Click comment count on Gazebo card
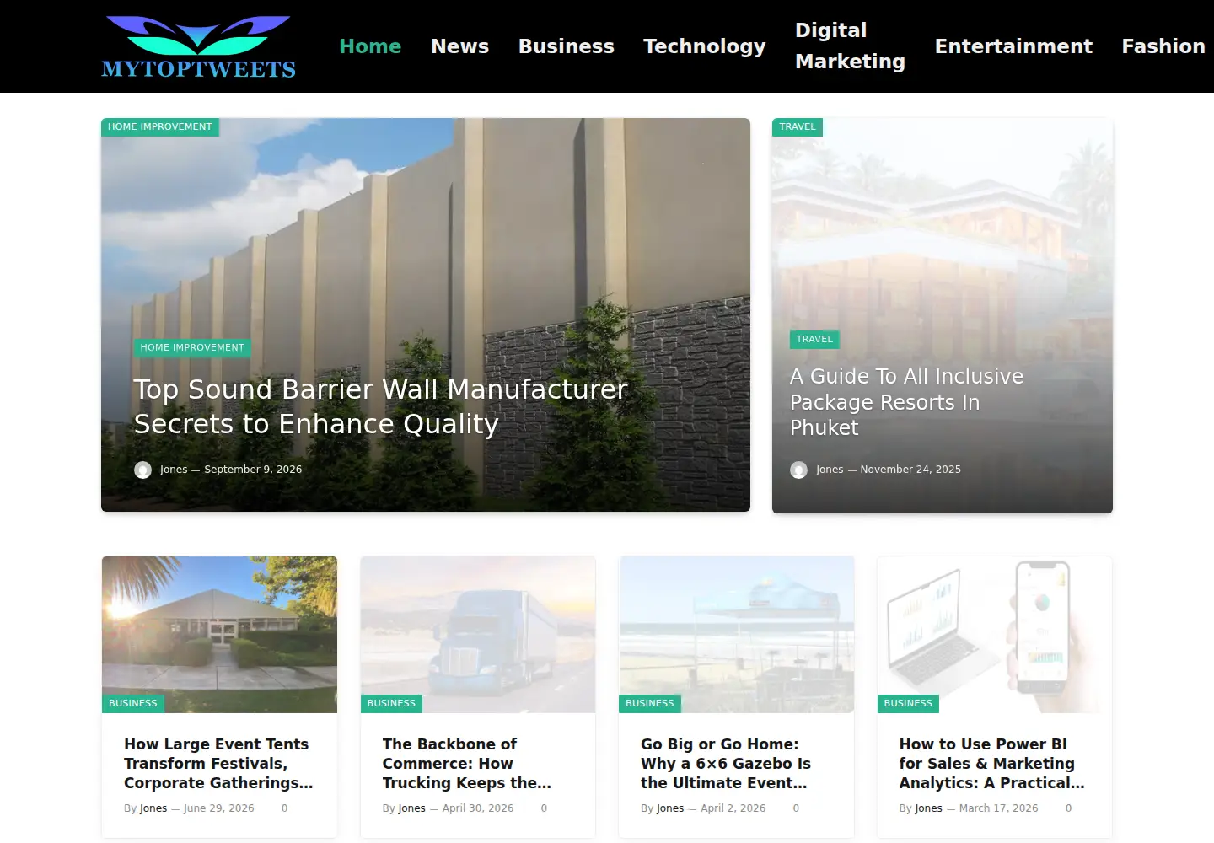The height and width of the screenshot is (843, 1214). (796, 808)
